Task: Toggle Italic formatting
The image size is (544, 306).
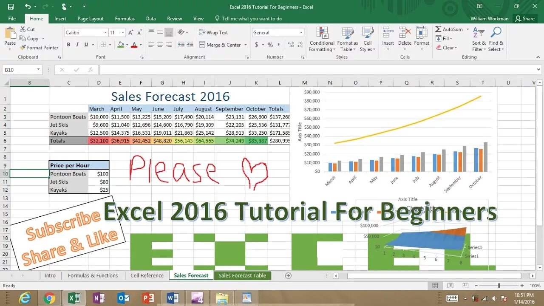Action: [x=77, y=45]
